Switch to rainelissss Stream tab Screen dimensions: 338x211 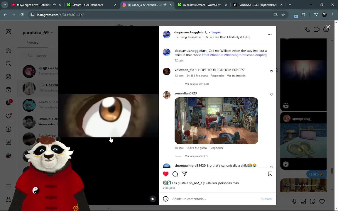202,5
